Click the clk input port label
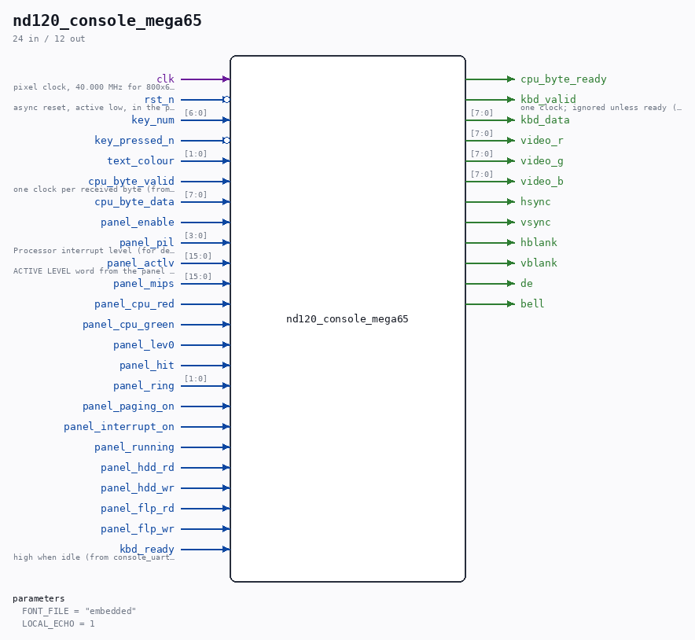695x640 pixels. pos(165,79)
